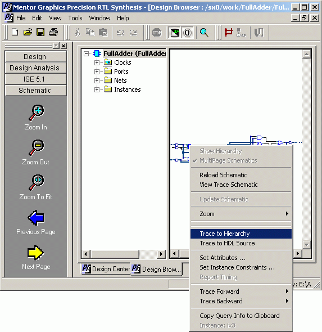Click the Undo toolbar icon
Screen dimensions: 322x332
click(x=121, y=33)
